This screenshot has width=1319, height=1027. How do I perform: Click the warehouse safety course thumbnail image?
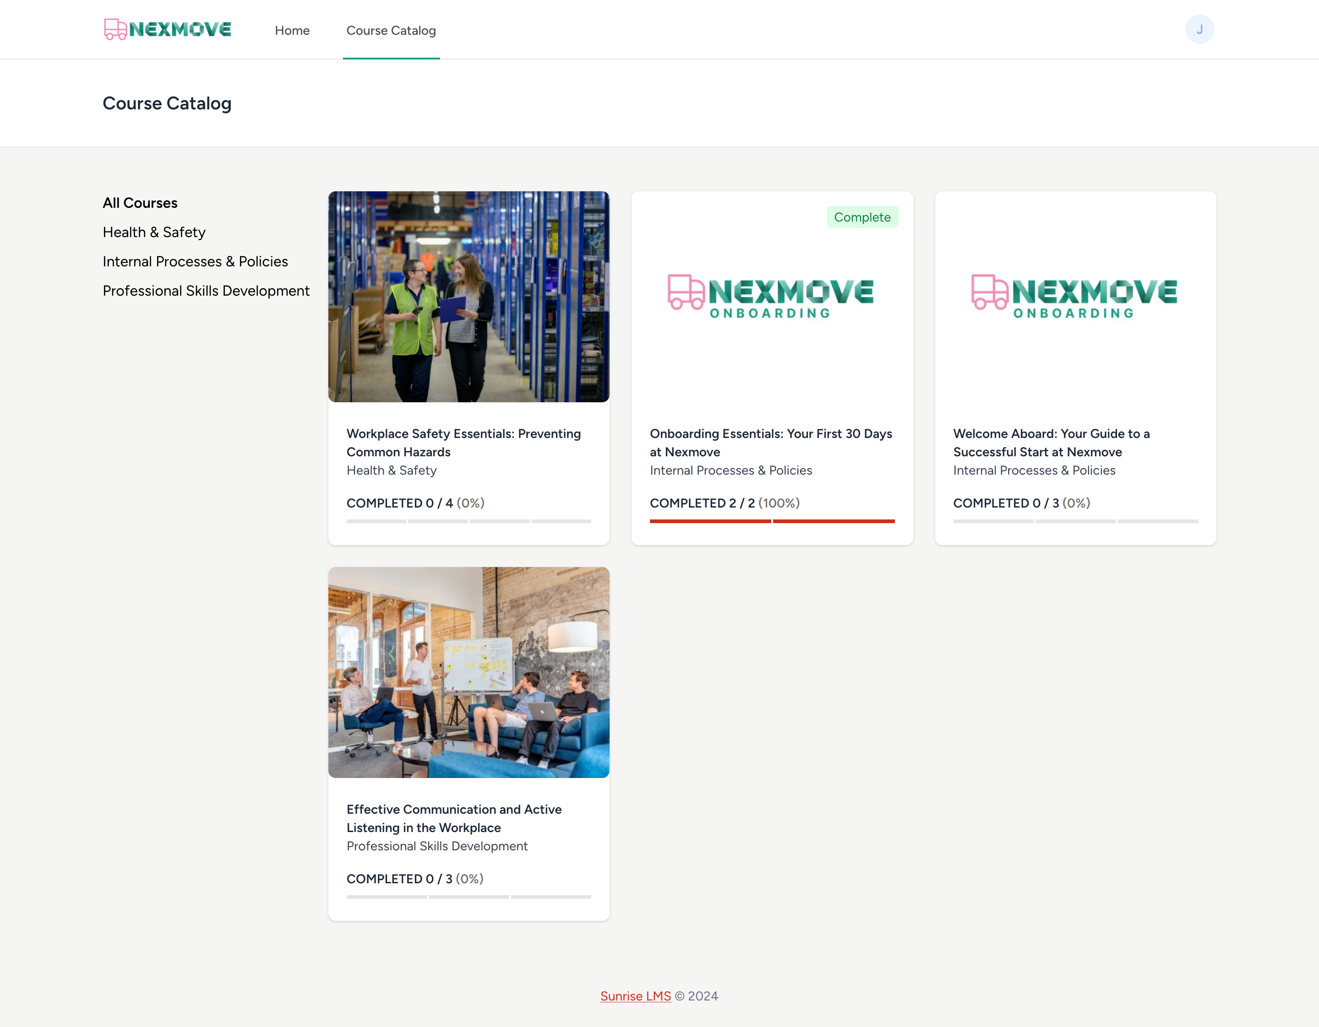pos(468,296)
